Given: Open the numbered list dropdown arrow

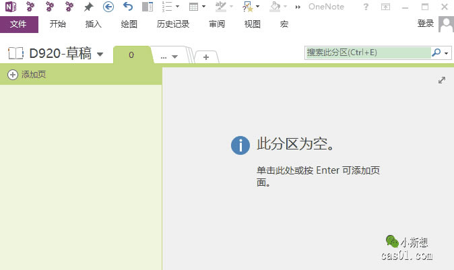Looking at the screenshot, I should point(177,6).
